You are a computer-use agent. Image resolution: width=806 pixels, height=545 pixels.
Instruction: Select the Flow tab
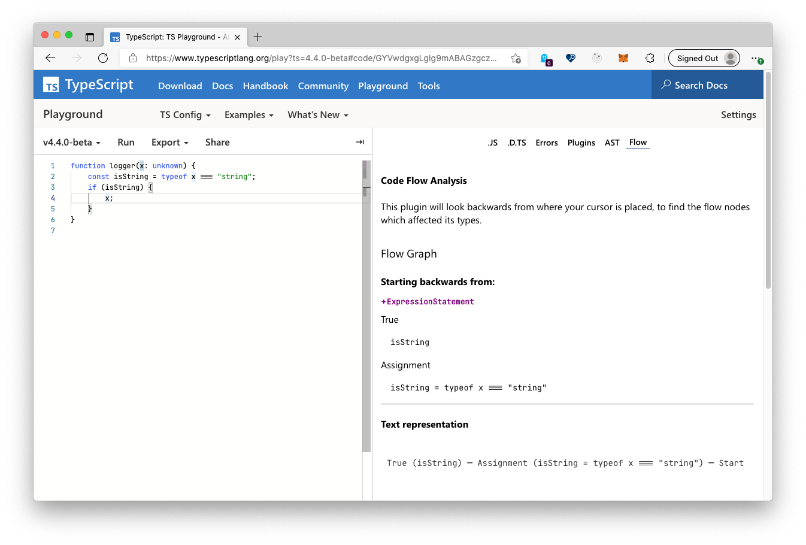(638, 142)
